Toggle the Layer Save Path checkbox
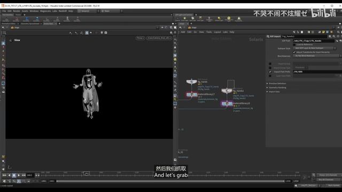 [270, 76]
